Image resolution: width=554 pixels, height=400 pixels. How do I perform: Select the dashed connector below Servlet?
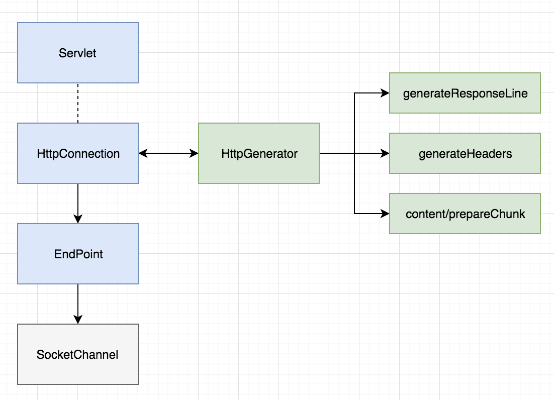(x=78, y=103)
